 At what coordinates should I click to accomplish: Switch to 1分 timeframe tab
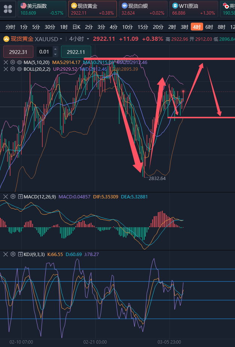24,27
